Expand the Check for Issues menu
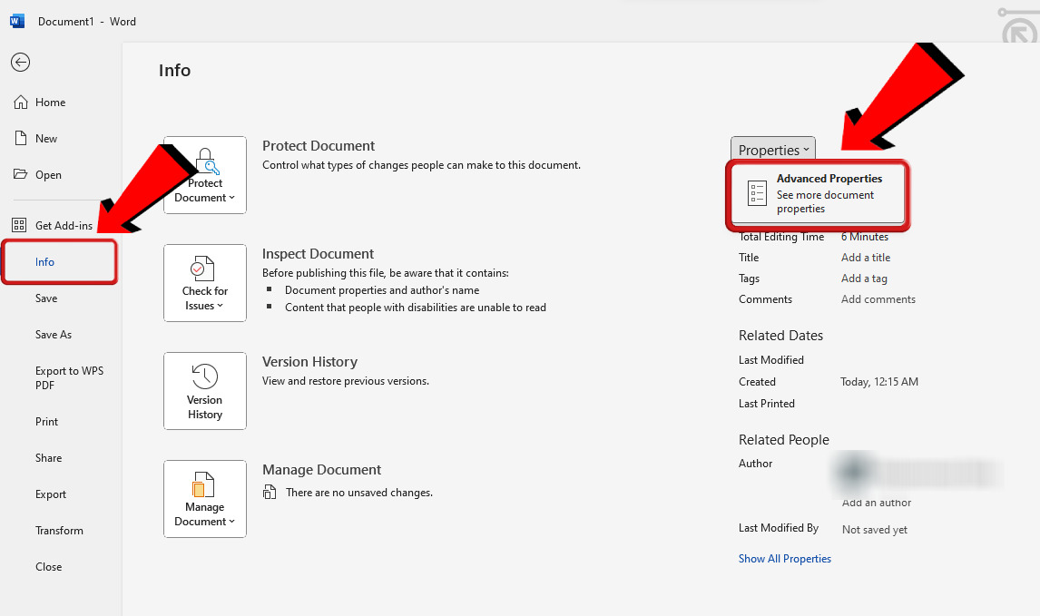This screenshot has width=1040, height=616. [205, 283]
